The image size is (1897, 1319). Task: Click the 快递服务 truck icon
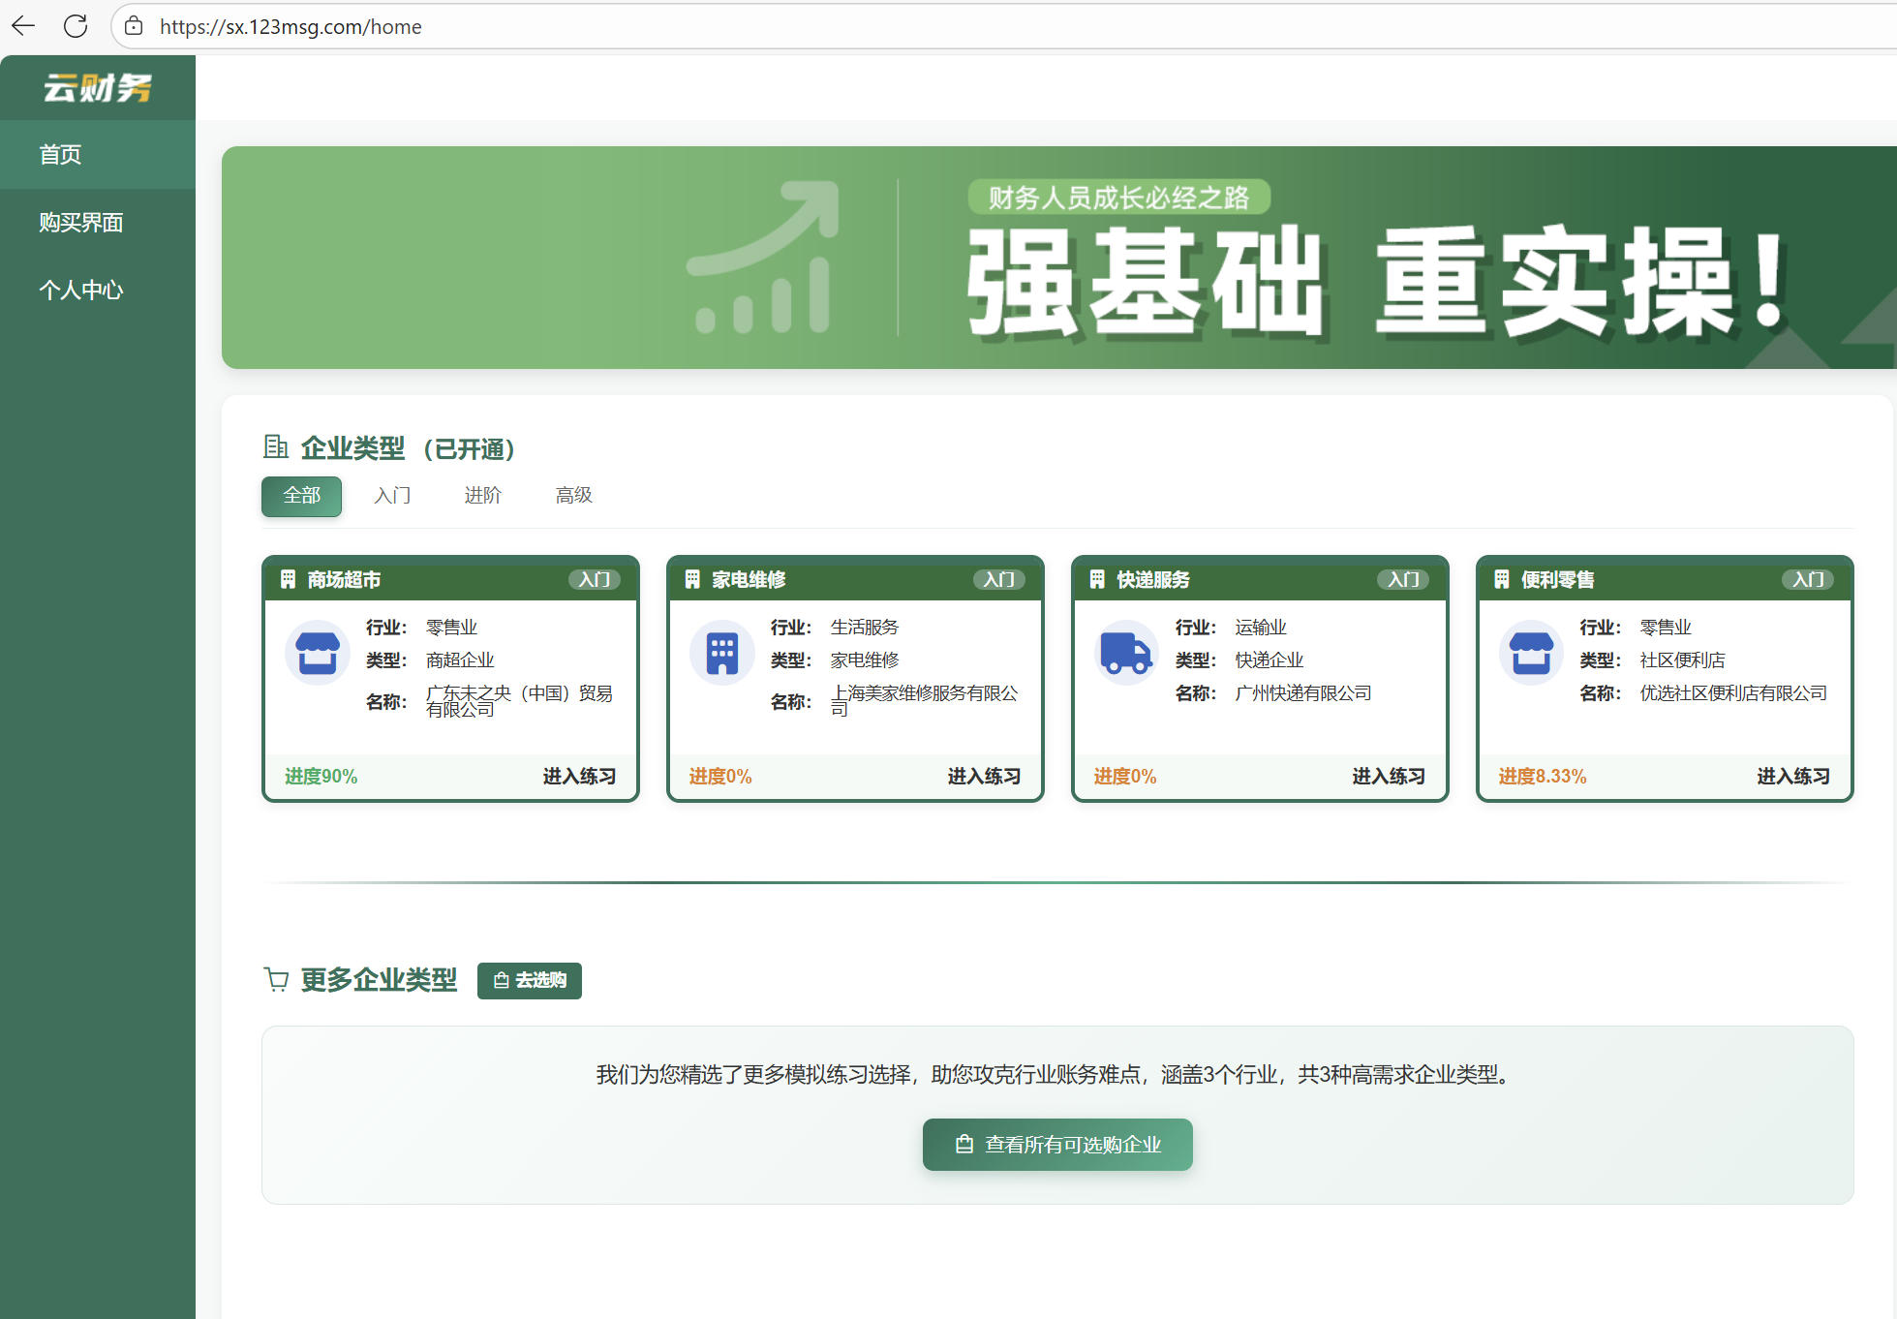[1125, 653]
